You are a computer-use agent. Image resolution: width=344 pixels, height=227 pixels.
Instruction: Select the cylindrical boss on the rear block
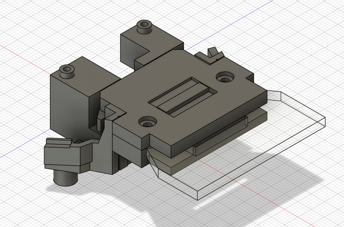tap(144, 27)
